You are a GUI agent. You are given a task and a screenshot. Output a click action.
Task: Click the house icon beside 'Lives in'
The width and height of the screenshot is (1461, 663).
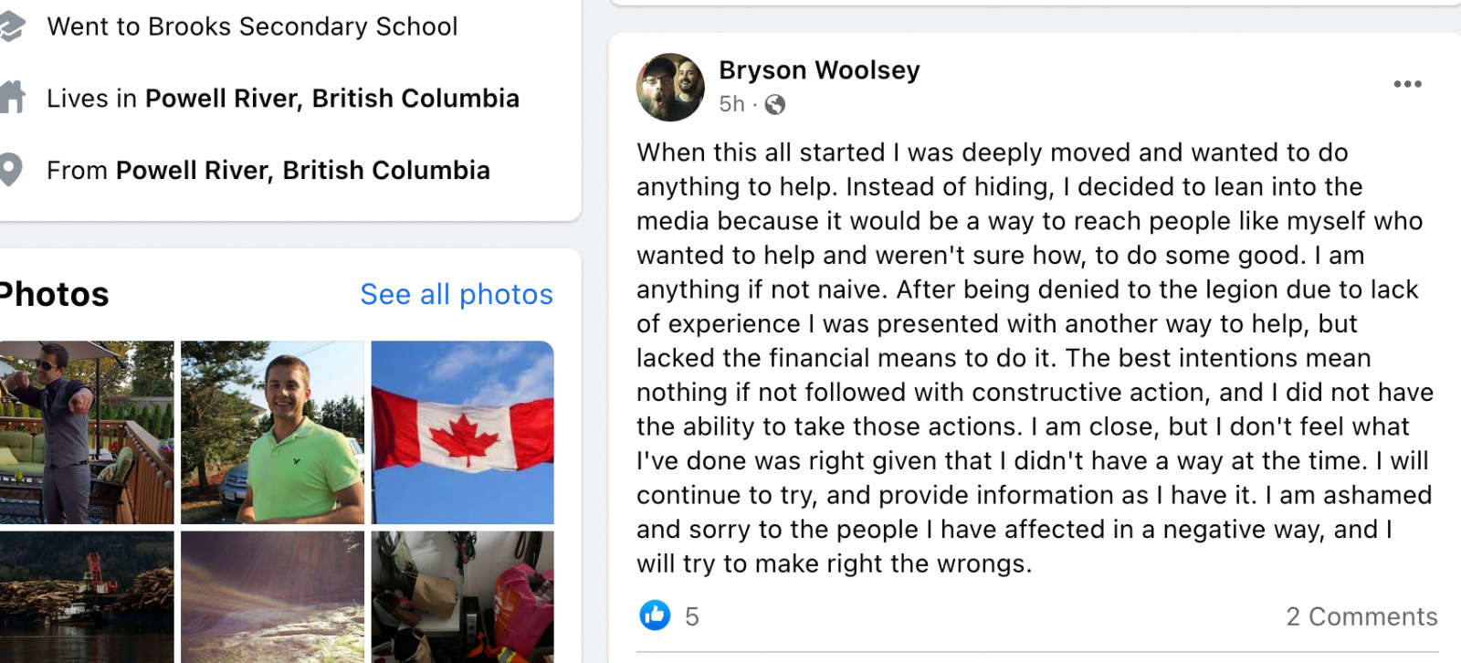pos(13,96)
